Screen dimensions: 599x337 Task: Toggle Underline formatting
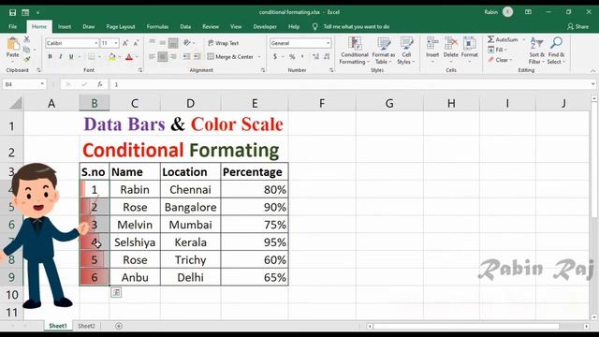[71, 57]
